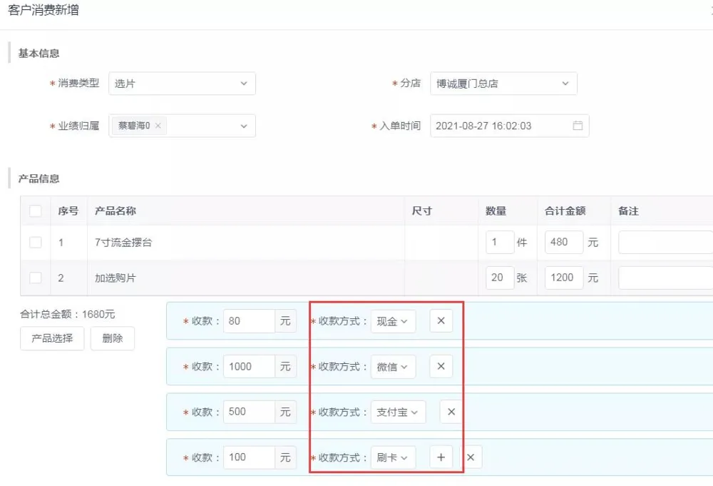Click the 备注 field for 加选购片

[665, 278]
